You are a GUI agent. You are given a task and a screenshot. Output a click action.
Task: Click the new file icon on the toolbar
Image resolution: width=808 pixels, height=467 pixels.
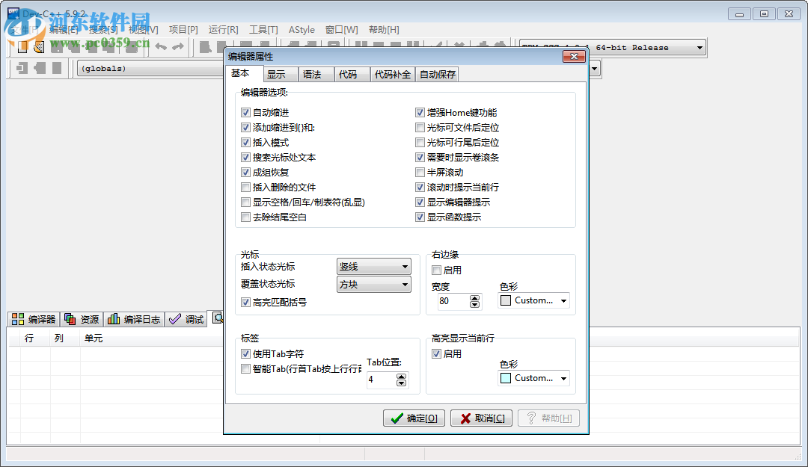tap(21, 46)
